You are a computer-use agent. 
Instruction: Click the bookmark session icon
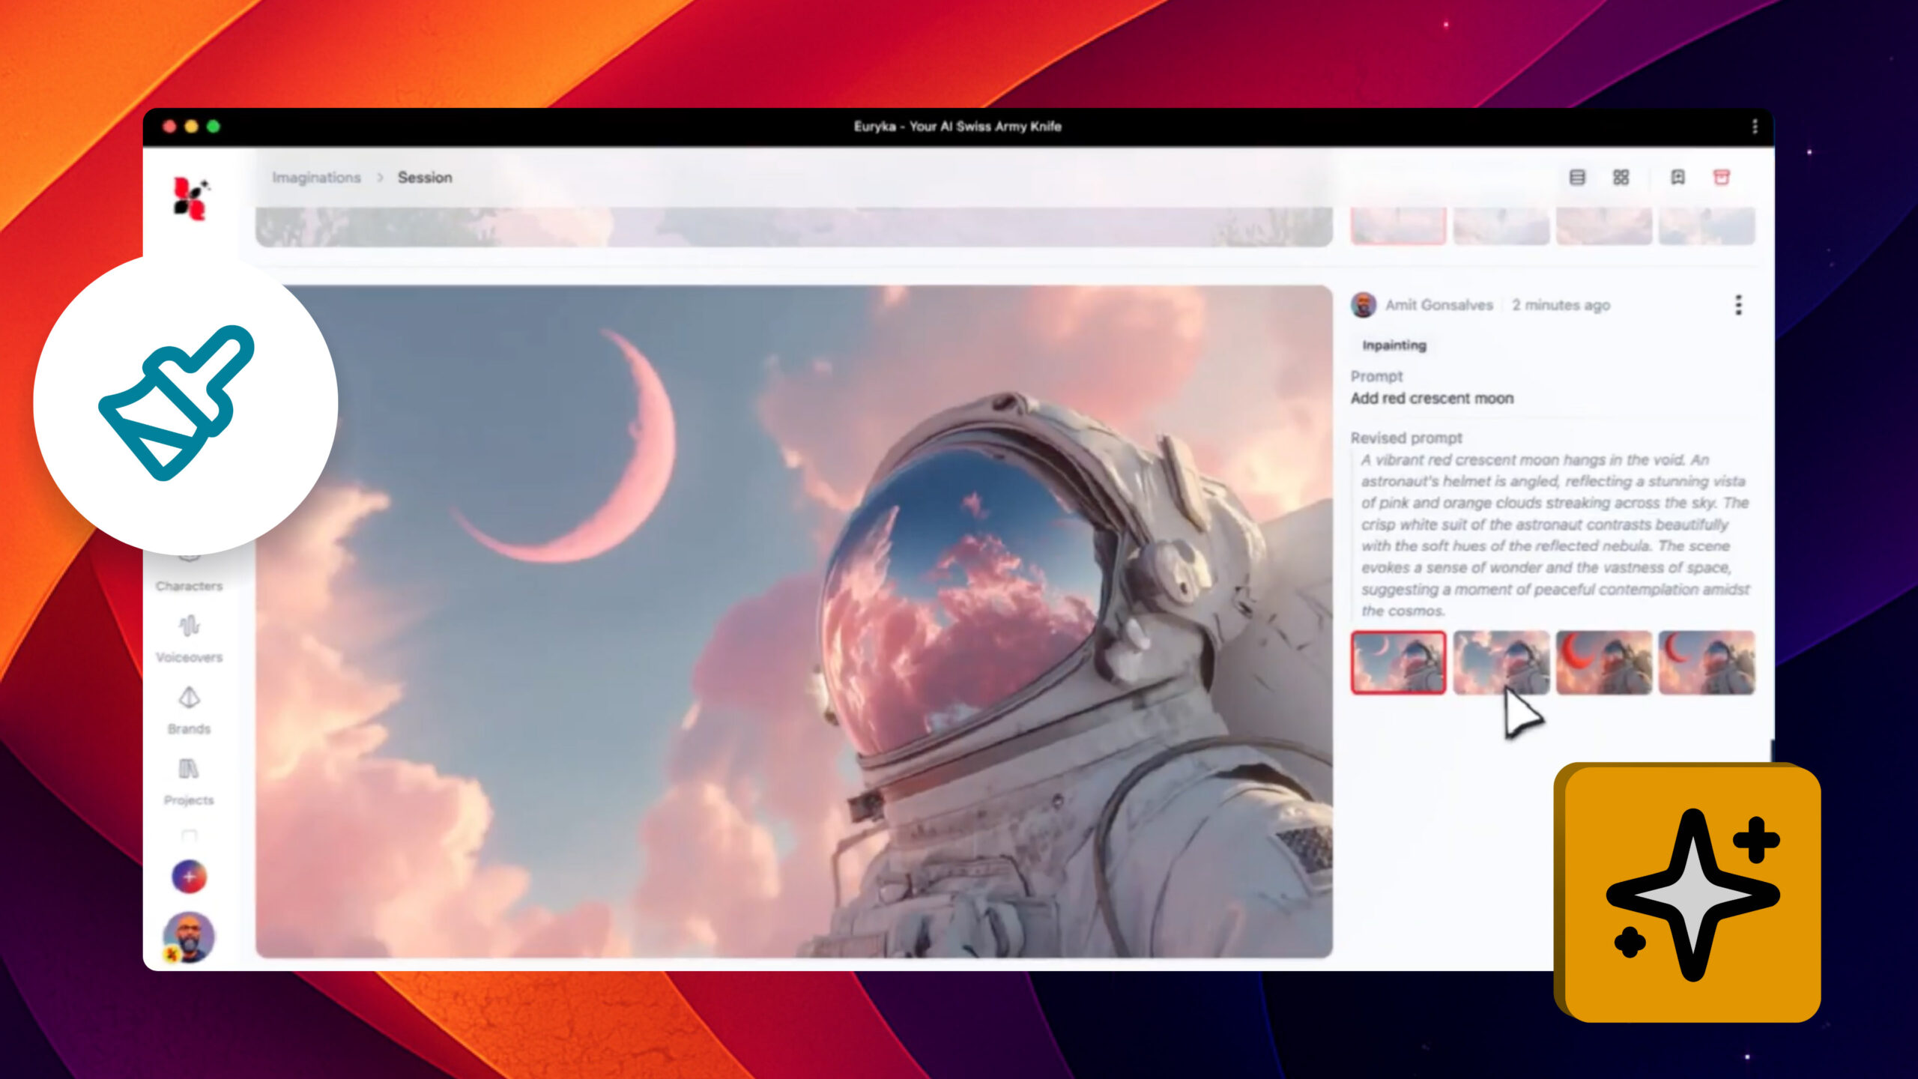coord(1678,178)
